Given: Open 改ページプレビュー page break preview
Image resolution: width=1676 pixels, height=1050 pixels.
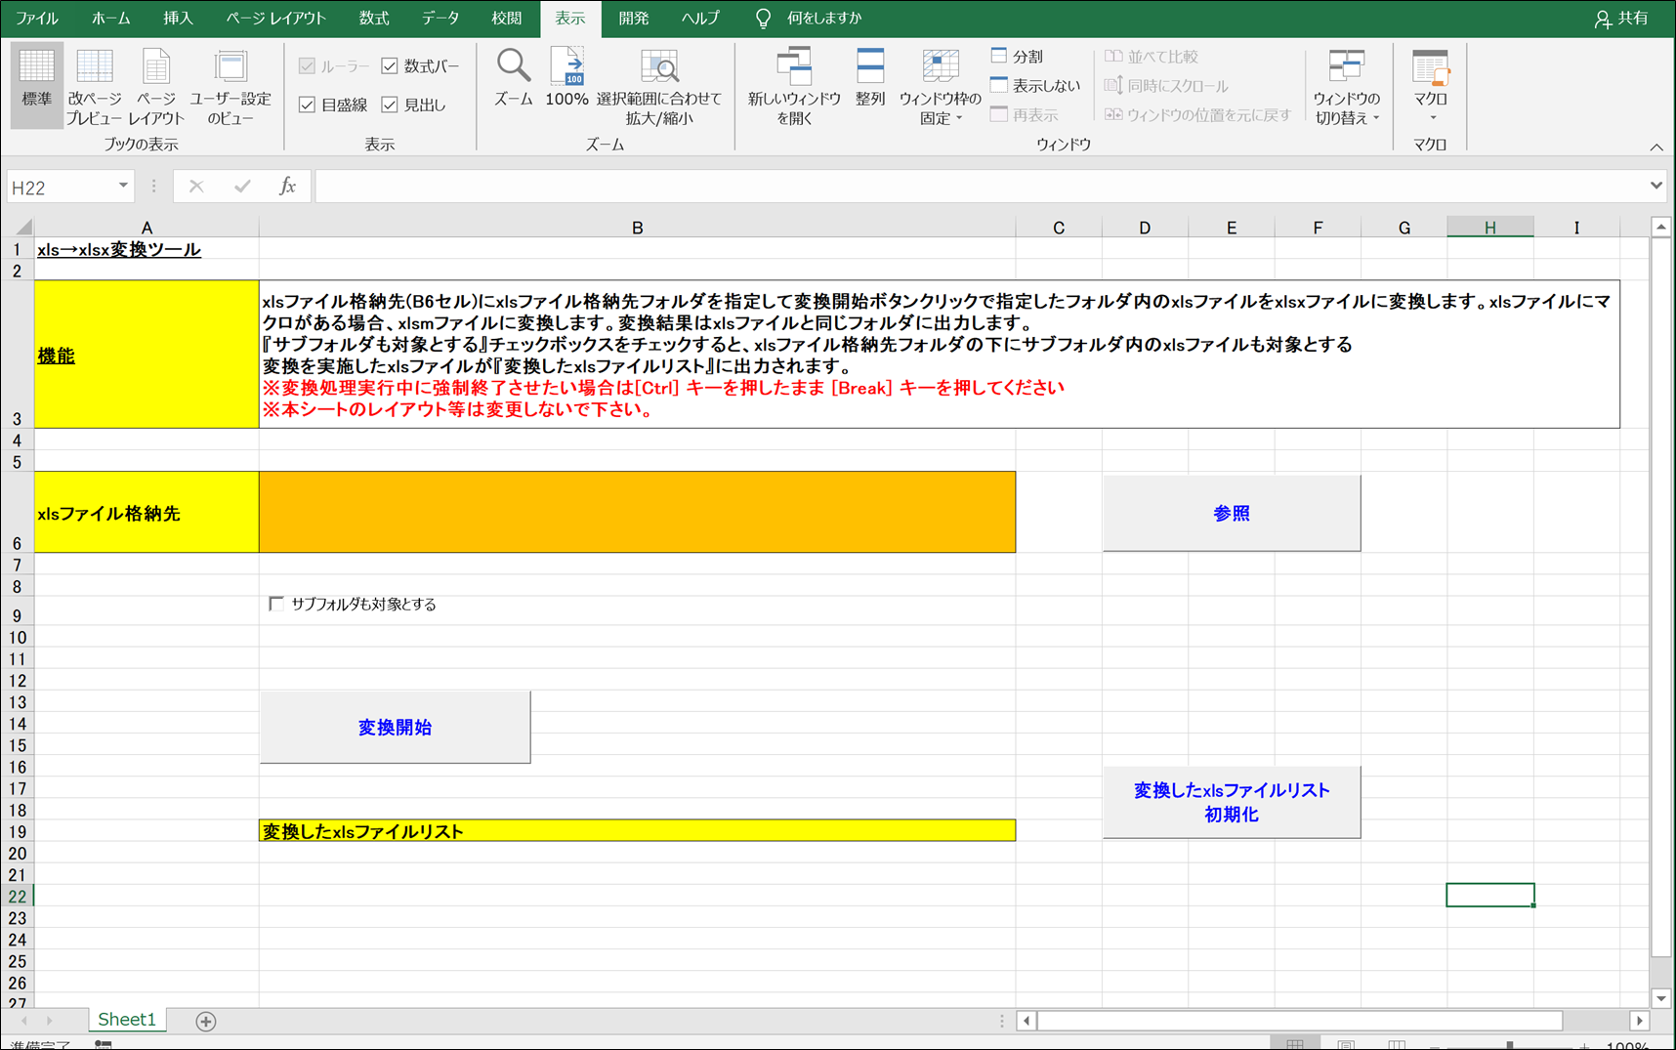Looking at the screenshot, I should [x=94, y=83].
